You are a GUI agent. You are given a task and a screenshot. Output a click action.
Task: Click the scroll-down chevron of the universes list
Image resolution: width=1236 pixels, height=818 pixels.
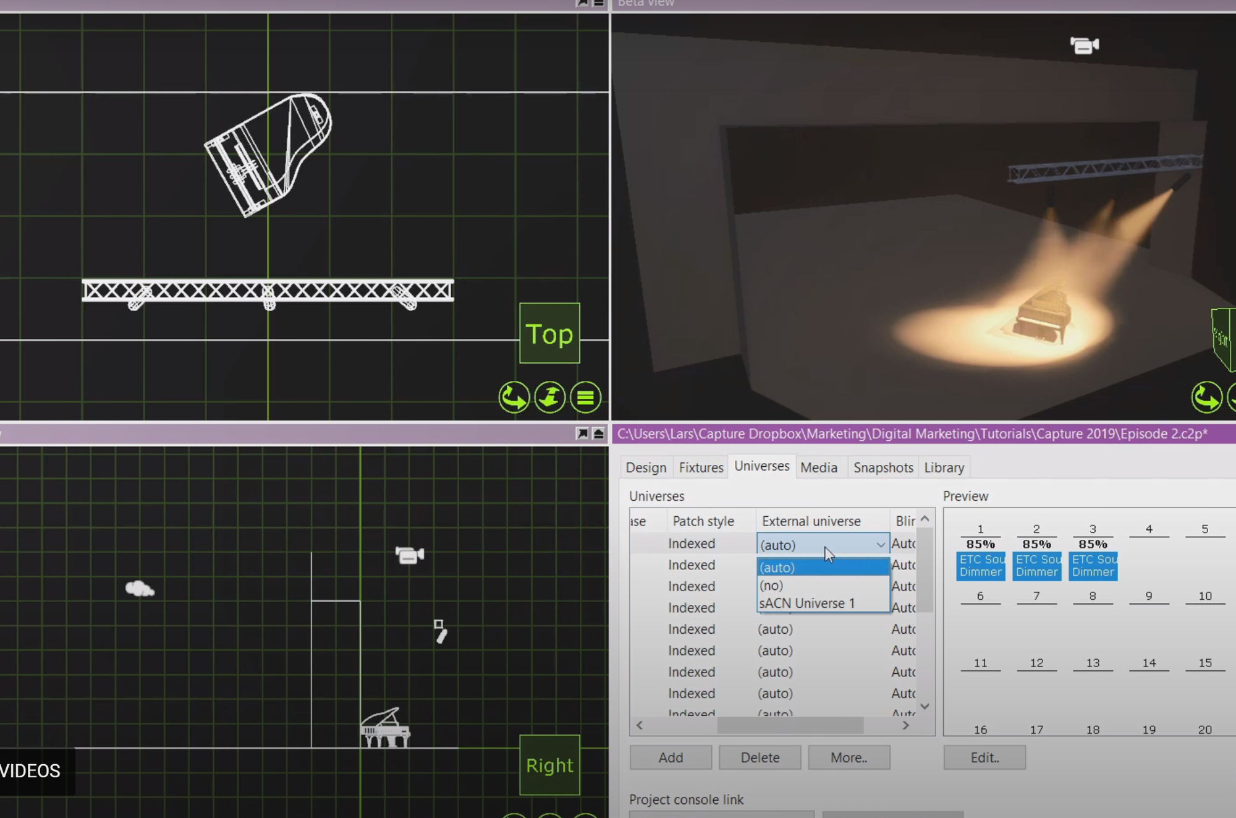pyautogui.click(x=925, y=705)
